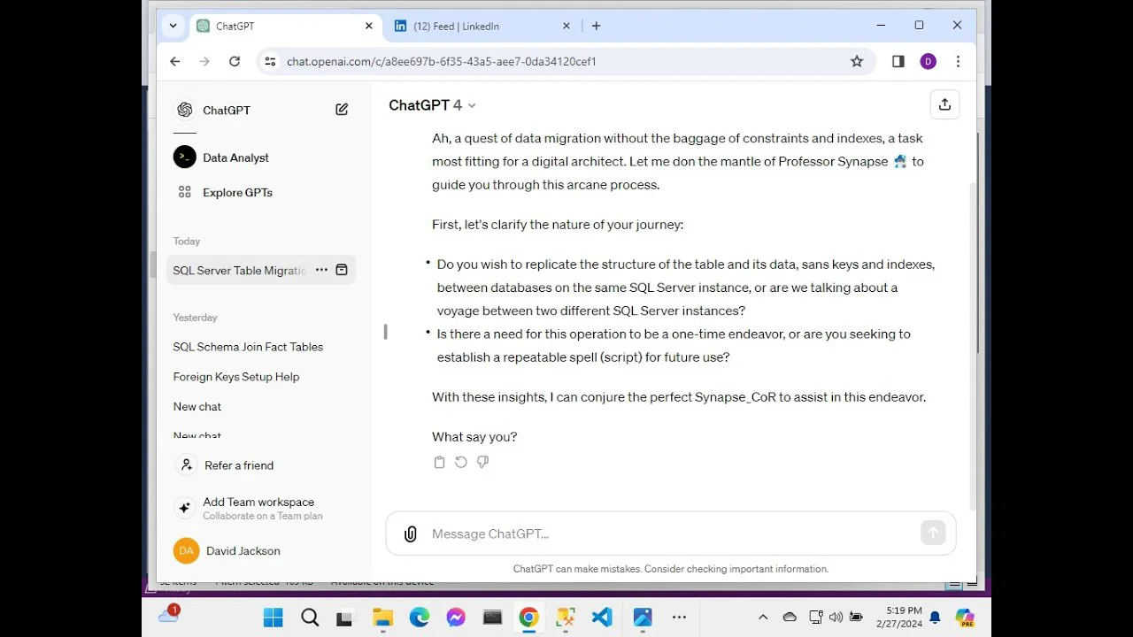This screenshot has height=637, width=1133.
Task: Open the ChatGPT 4 model dropdown
Action: click(x=433, y=105)
